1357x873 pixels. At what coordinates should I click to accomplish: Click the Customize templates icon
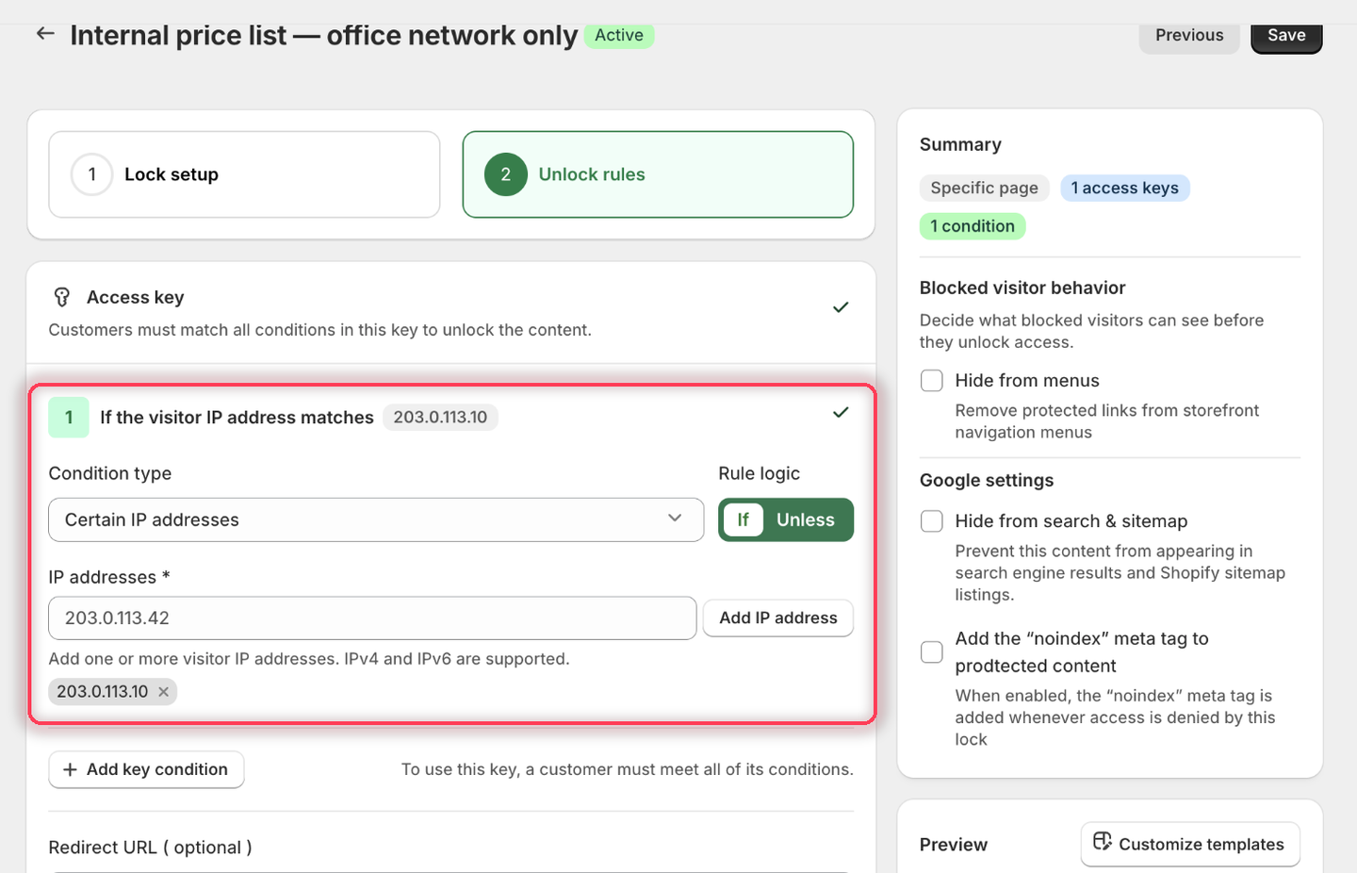click(1102, 841)
